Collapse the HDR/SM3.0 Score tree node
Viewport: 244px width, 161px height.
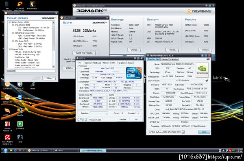click(13, 33)
